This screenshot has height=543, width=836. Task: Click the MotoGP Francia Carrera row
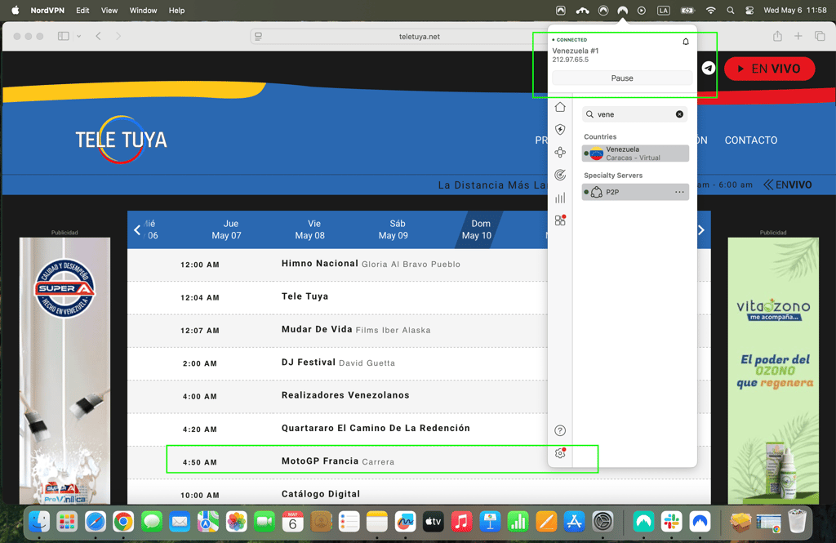pos(337,462)
